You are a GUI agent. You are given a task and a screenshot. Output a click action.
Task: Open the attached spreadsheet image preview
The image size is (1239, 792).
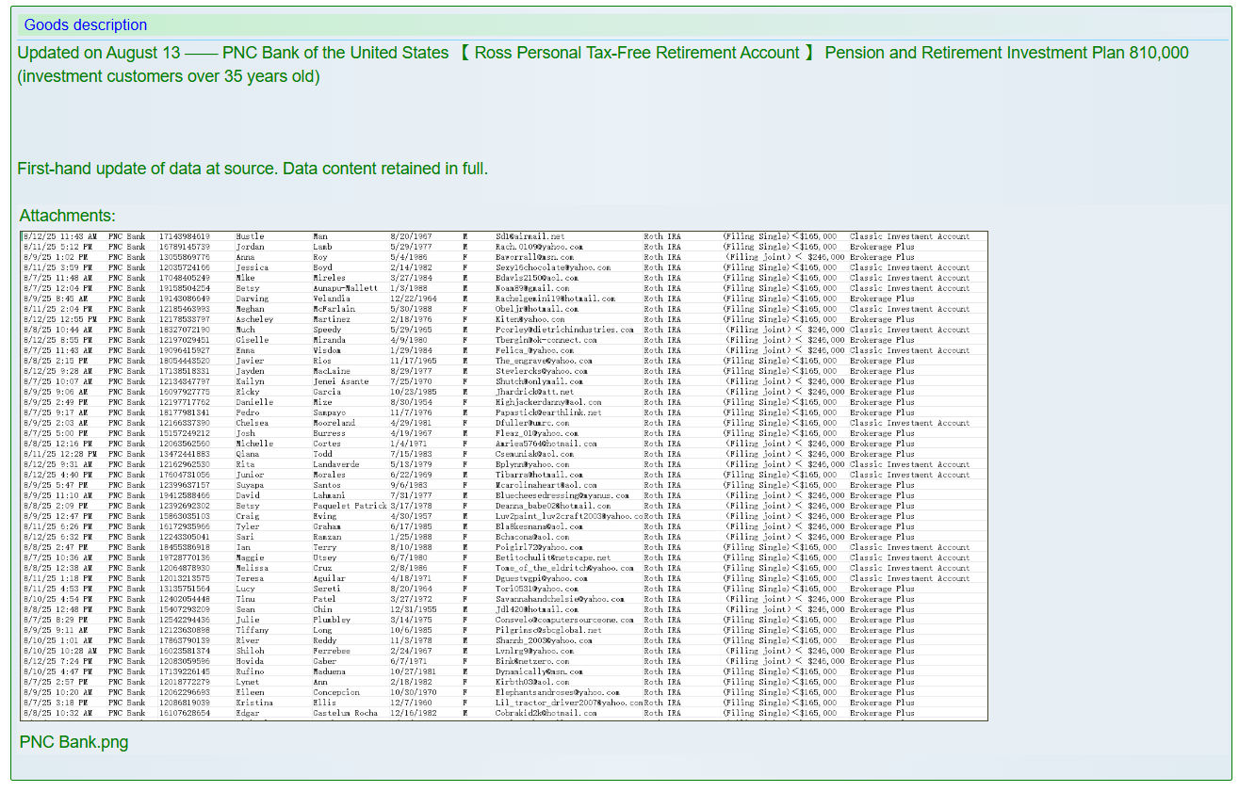pos(504,476)
